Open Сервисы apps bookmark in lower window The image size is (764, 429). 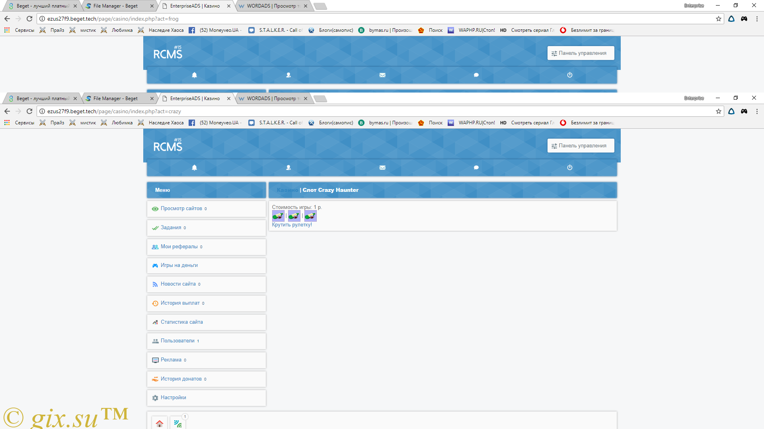[19, 123]
